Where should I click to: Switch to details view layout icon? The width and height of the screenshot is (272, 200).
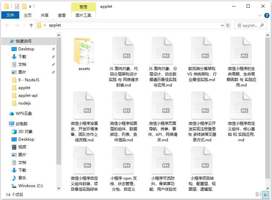[258, 195]
